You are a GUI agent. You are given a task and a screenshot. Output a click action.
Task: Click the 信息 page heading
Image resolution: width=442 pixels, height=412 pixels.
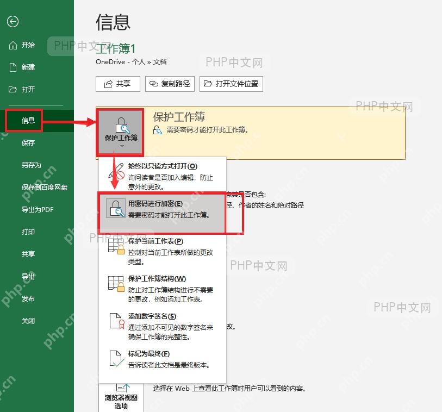[x=113, y=22]
